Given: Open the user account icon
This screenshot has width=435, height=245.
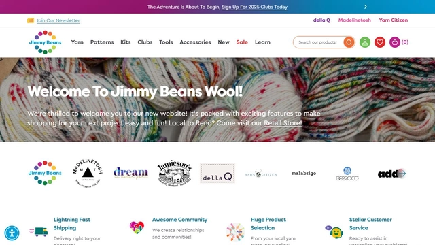Looking at the screenshot, I should 365,42.
